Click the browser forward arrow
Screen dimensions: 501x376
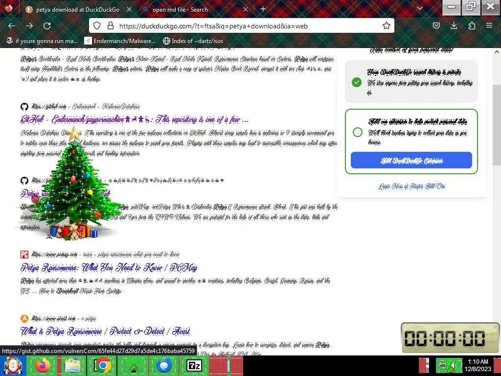tap(29, 26)
